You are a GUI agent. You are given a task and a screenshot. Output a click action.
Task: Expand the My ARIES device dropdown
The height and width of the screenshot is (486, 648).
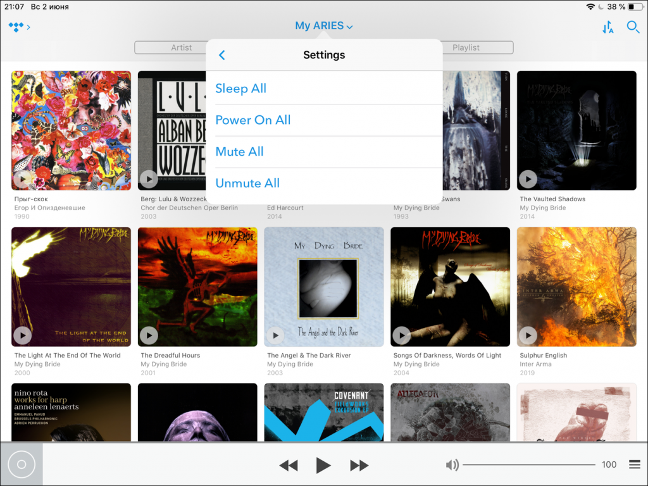coord(323,25)
